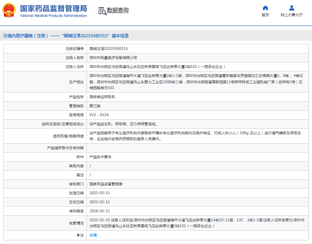Open the 数据查询 search icon
The image size is (312, 244).
click(102, 11)
